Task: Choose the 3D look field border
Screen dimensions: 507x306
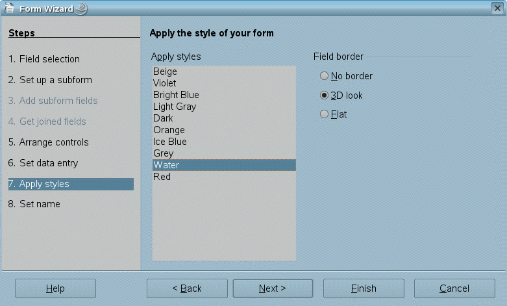Action: click(x=325, y=95)
